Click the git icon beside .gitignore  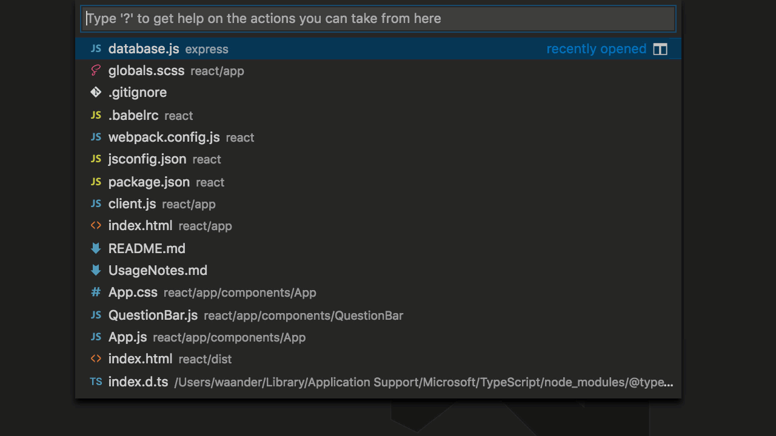coord(96,93)
